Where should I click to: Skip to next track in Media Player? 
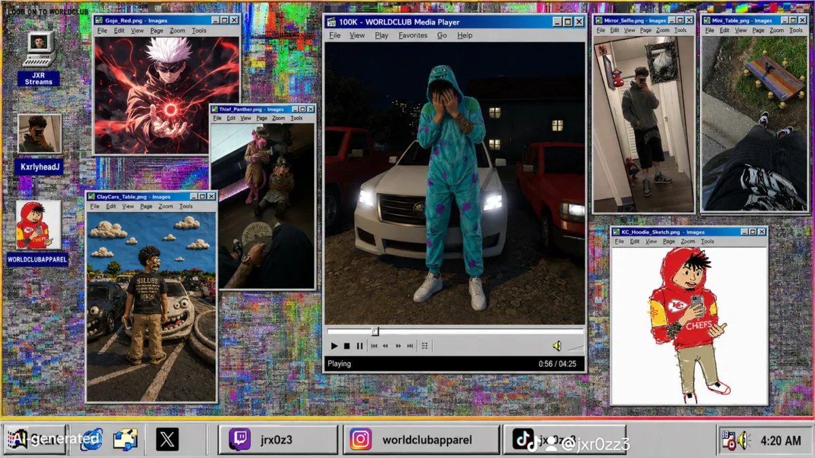click(410, 346)
